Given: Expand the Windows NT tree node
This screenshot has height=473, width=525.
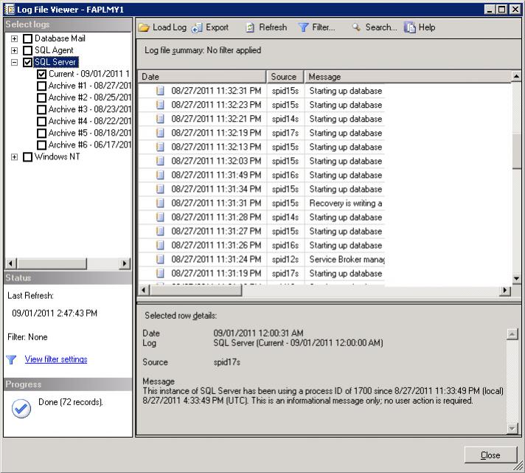Looking at the screenshot, I should click(x=15, y=156).
